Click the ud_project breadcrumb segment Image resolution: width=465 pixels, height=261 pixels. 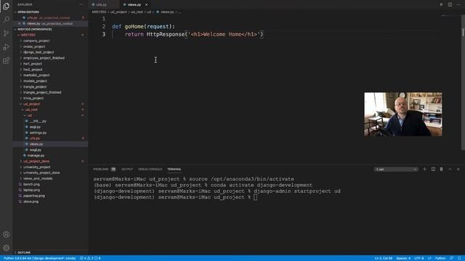pos(118,12)
